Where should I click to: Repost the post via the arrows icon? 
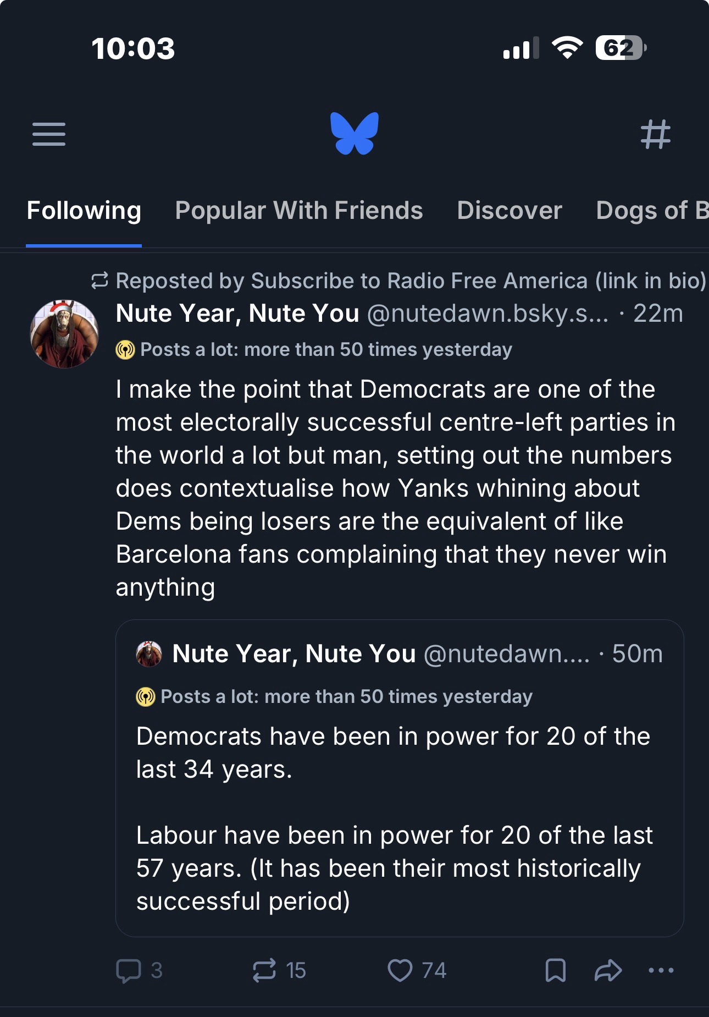click(x=264, y=970)
